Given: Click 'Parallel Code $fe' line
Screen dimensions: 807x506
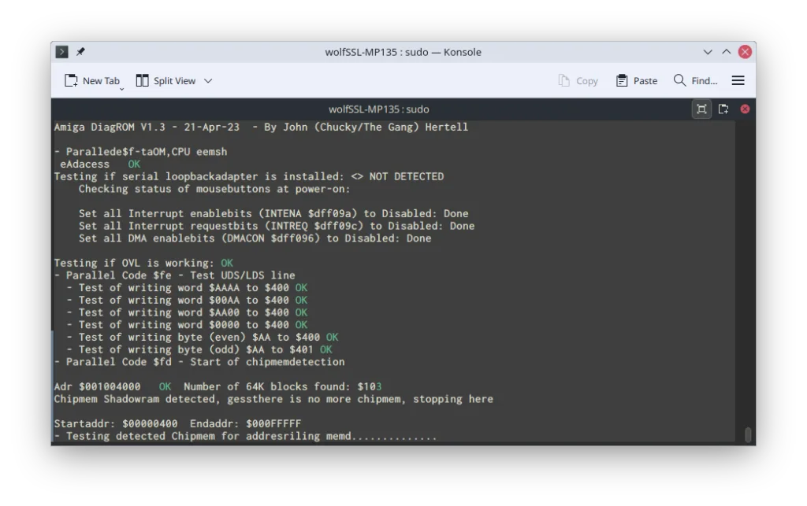Looking at the screenshot, I should (174, 275).
